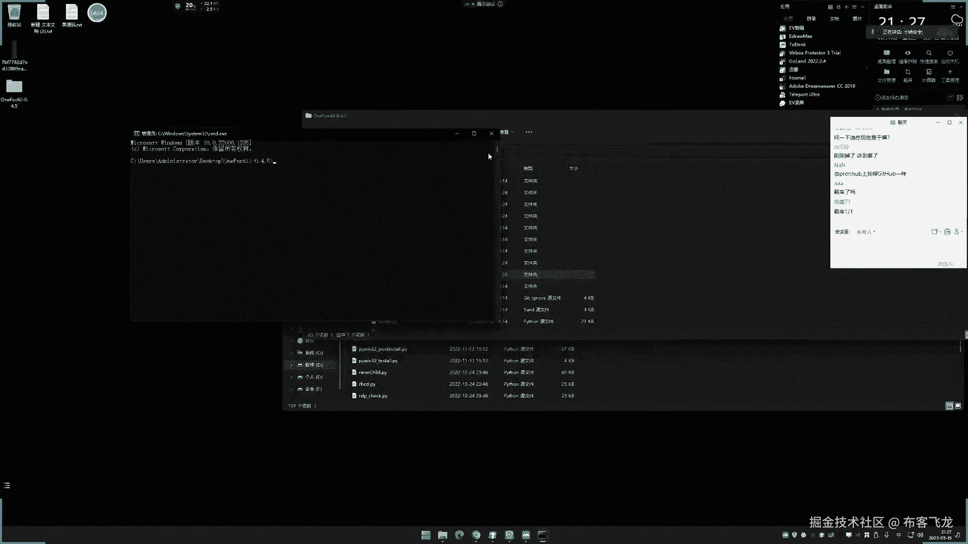The image size is (968, 544).
Task: Click the 定时关机 power icon
Action: coord(950,53)
